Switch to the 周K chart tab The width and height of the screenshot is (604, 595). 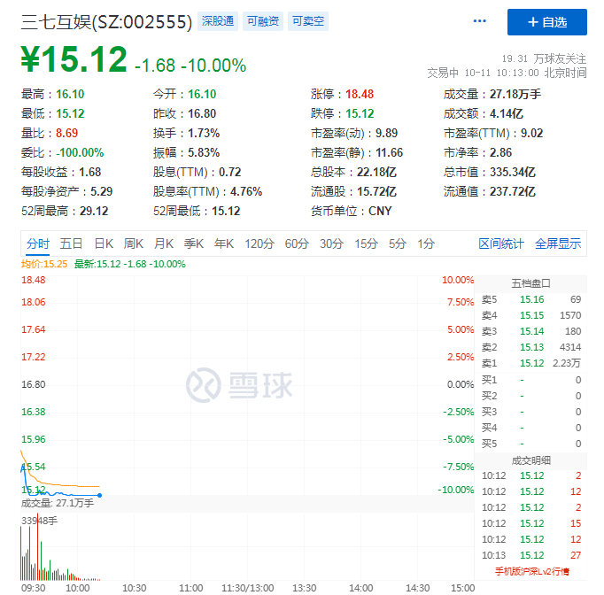point(134,243)
